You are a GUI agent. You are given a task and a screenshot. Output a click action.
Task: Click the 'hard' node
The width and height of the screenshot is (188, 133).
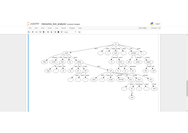116,53
